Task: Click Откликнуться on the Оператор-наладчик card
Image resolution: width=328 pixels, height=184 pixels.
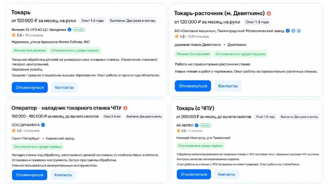Action: (30, 175)
